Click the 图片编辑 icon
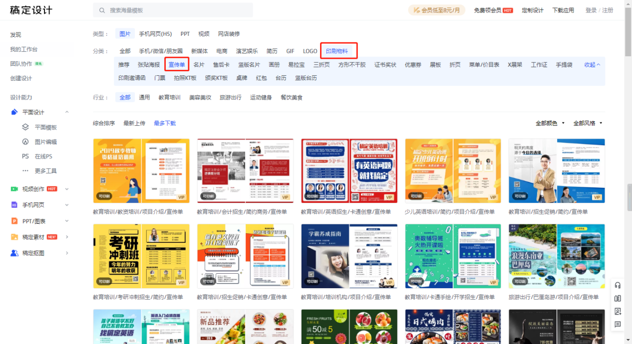 (x=25, y=142)
